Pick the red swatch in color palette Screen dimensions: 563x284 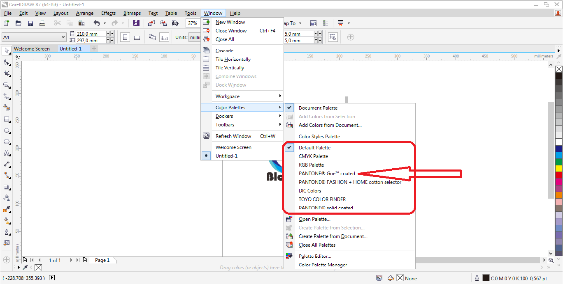(558, 175)
